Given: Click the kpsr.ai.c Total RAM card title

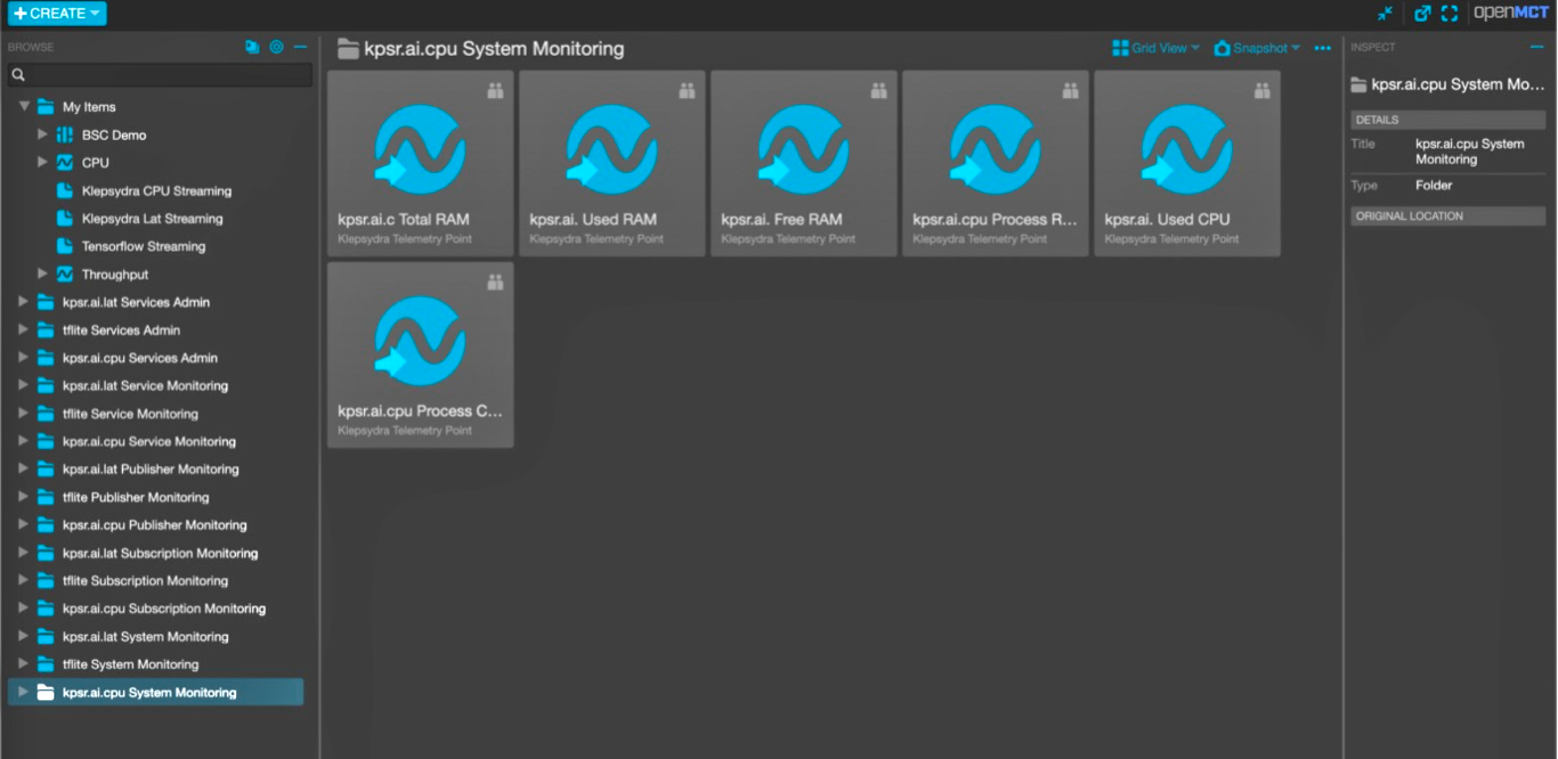Looking at the screenshot, I should (x=403, y=219).
